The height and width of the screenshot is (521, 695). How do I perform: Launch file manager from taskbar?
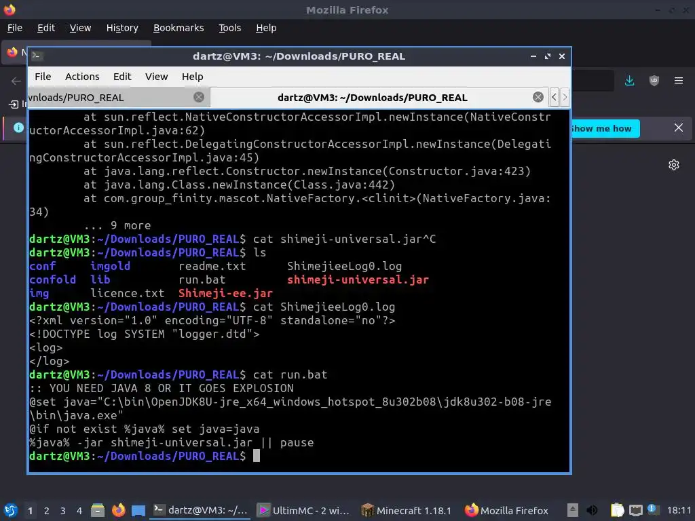pyautogui.click(x=98, y=510)
